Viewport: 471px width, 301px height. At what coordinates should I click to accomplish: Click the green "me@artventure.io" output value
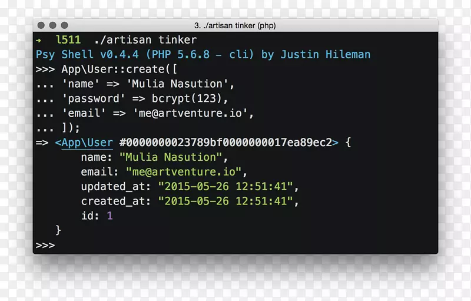[184, 172]
